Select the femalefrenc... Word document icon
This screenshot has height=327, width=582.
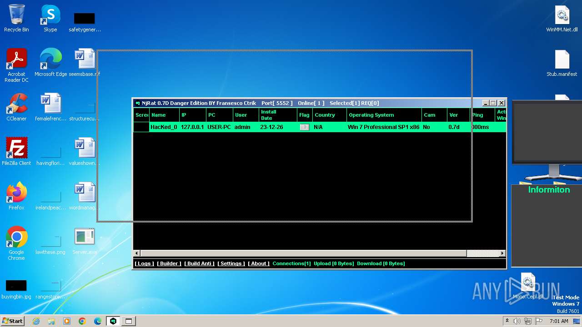tap(50, 107)
